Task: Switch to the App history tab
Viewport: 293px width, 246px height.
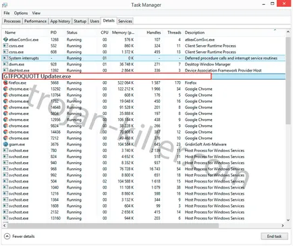Action: tap(60, 21)
